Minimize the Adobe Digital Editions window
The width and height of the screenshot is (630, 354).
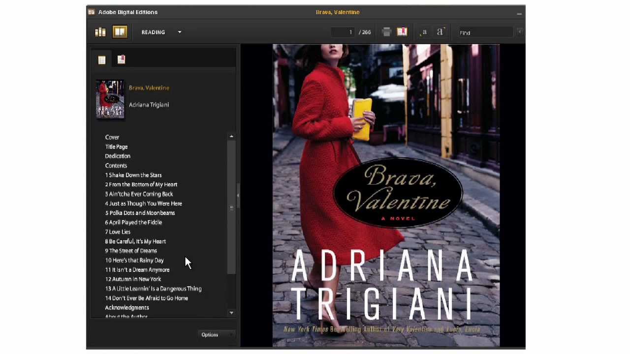pyautogui.click(x=519, y=13)
